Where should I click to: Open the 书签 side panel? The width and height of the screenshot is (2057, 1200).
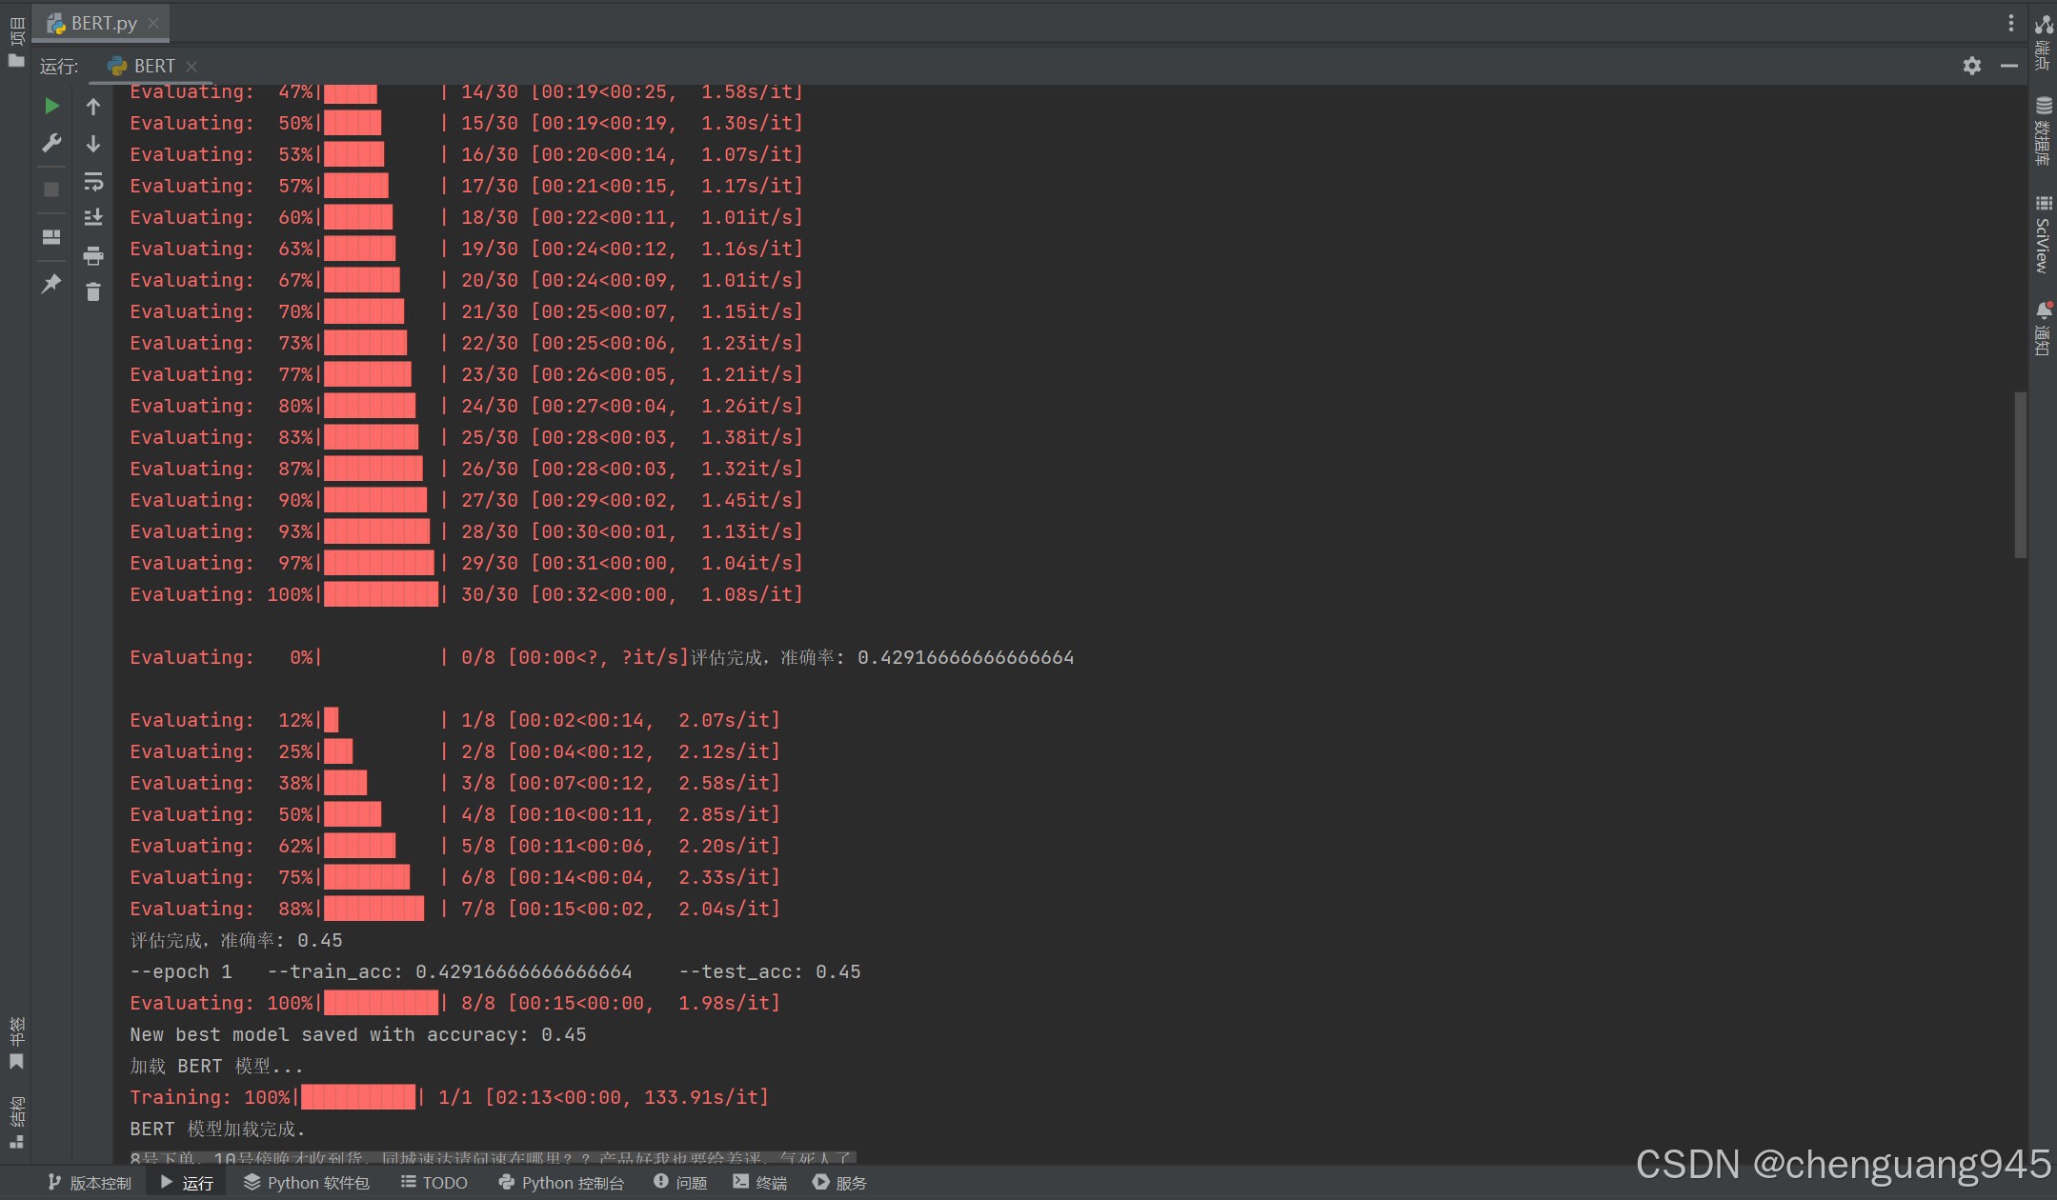[16, 1043]
